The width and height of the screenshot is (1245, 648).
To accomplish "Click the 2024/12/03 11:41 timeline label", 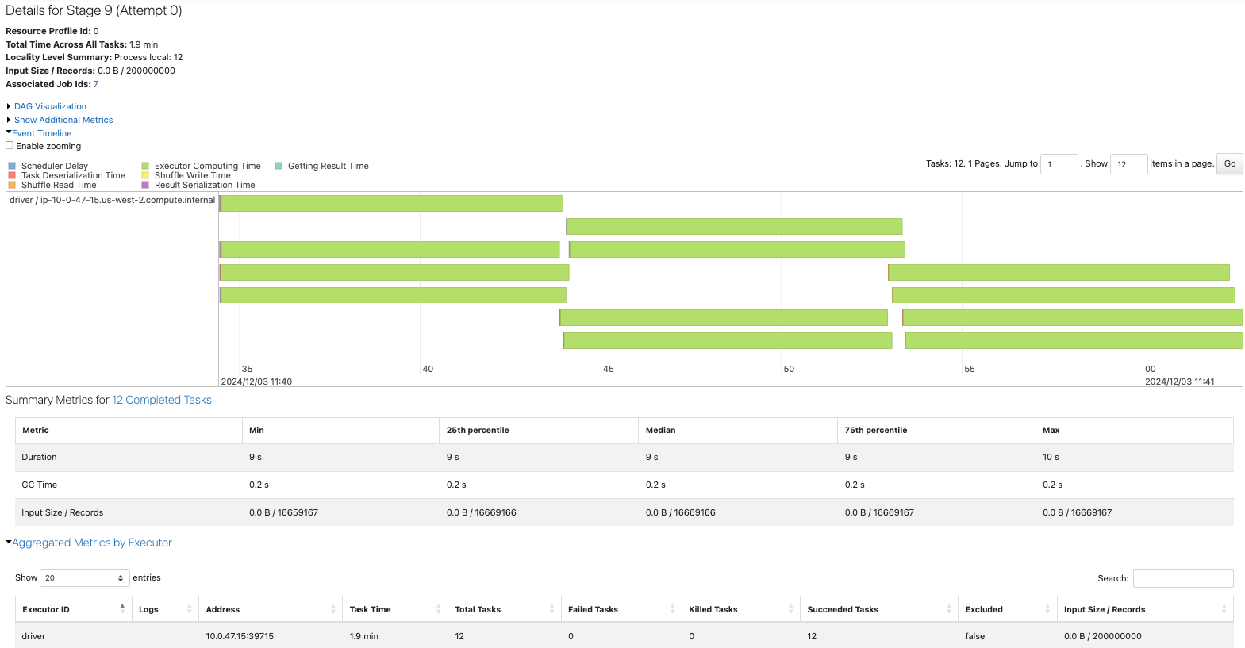I will point(1179,382).
